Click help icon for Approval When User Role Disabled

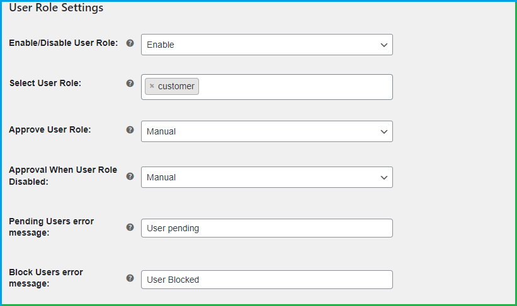click(x=130, y=176)
